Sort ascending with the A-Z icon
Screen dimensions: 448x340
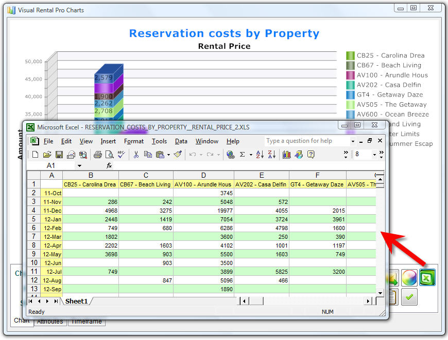click(x=260, y=155)
